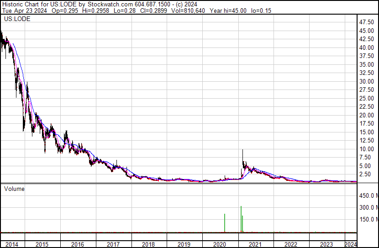Pick the 2019 year marker
Screen dimensions: 379x248
tap(184, 244)
